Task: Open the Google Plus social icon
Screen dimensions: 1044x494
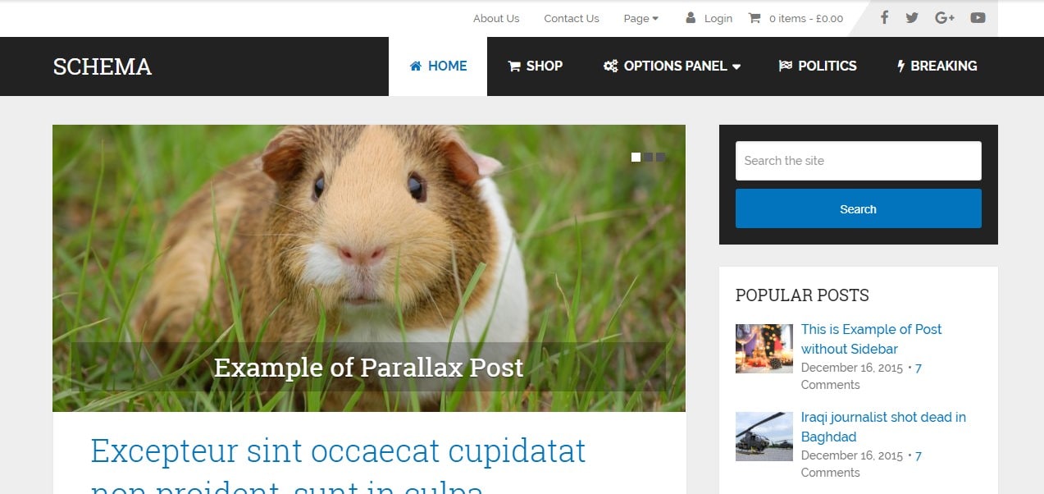Action: coord(945,17)
